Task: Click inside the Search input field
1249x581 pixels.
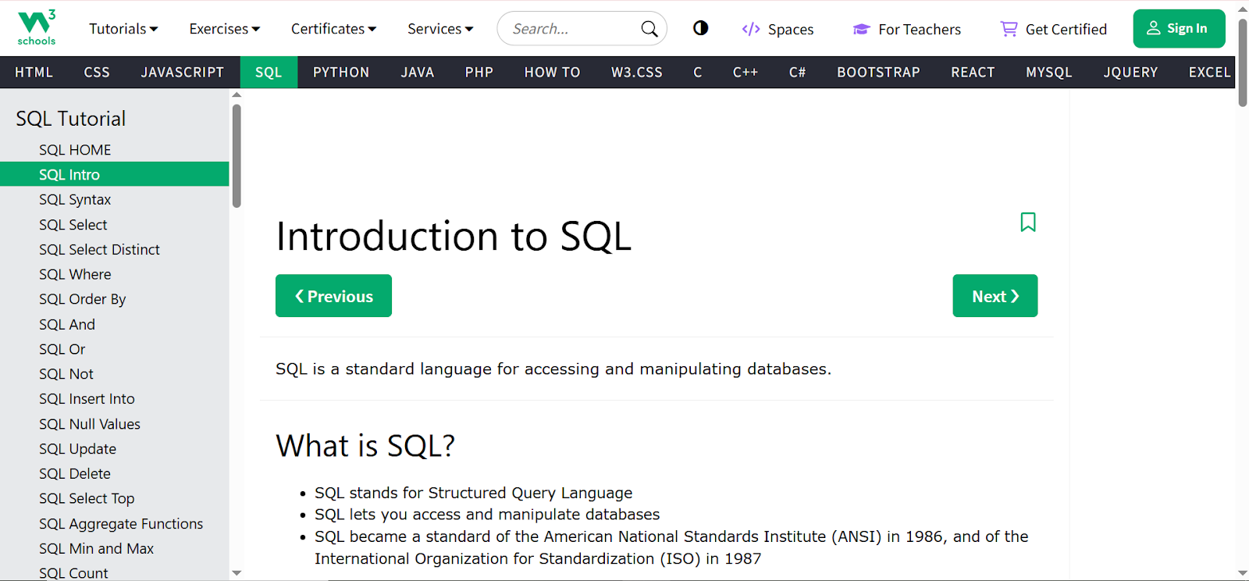Action: [x=570, y=29]
